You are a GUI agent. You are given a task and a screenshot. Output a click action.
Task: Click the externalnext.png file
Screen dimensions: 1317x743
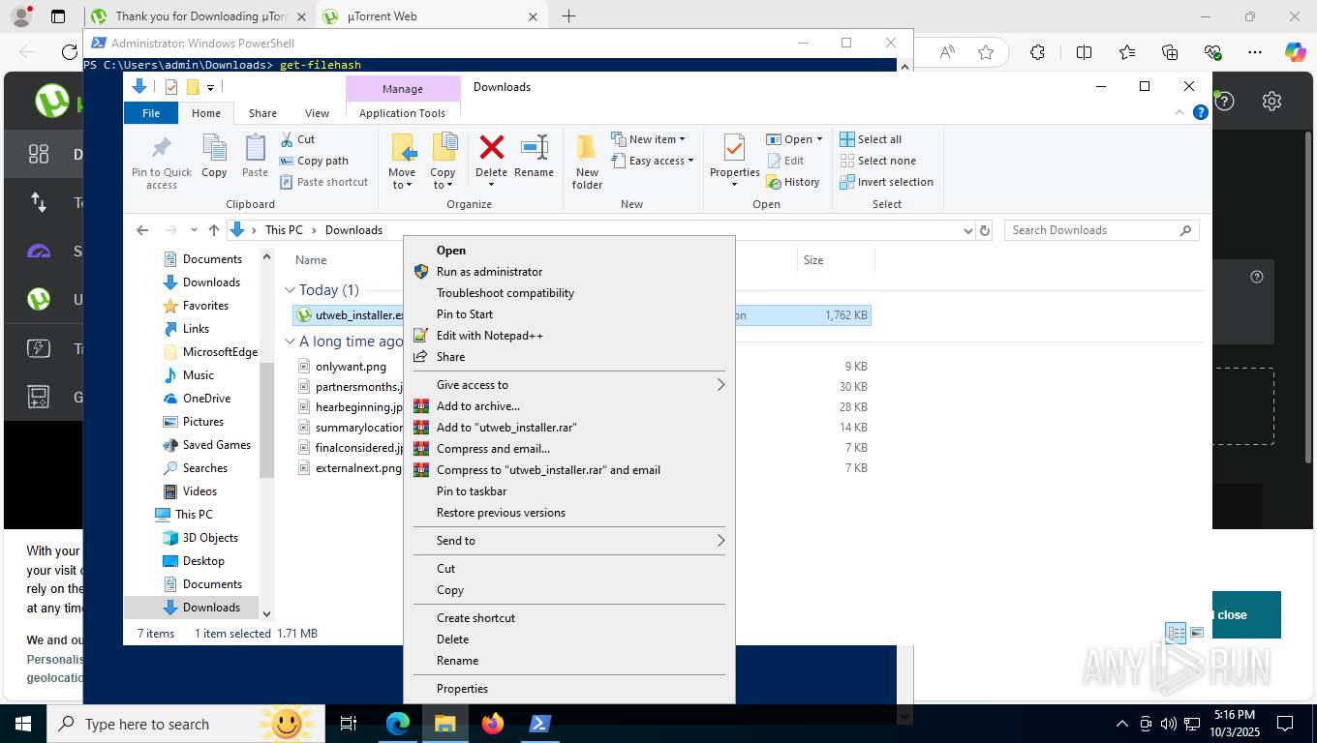[x=357, y=468]
